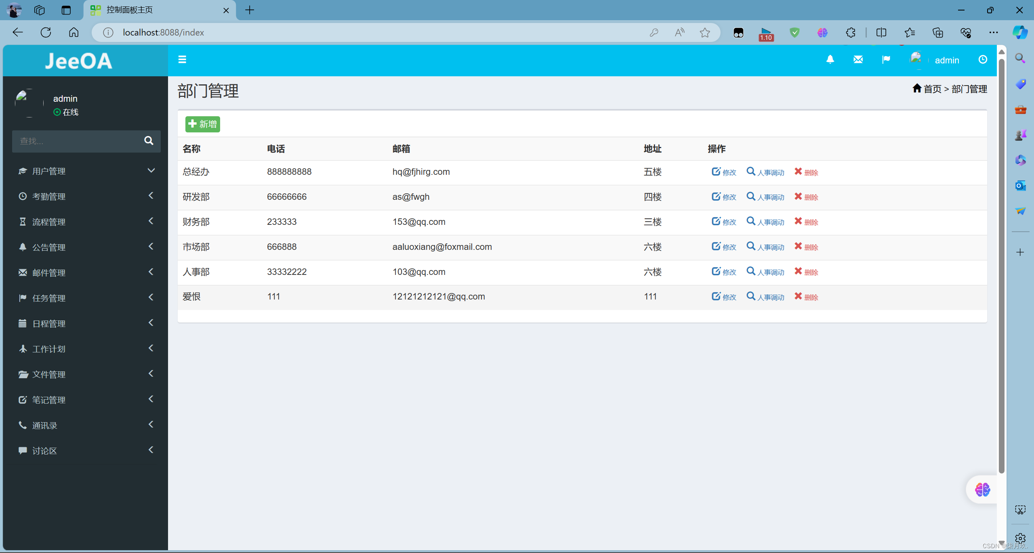Open the mail icon in the top bar

click(x=858, y=59)
